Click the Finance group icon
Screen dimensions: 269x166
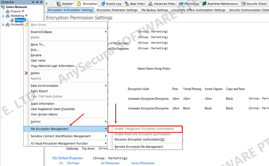(7, 11)
